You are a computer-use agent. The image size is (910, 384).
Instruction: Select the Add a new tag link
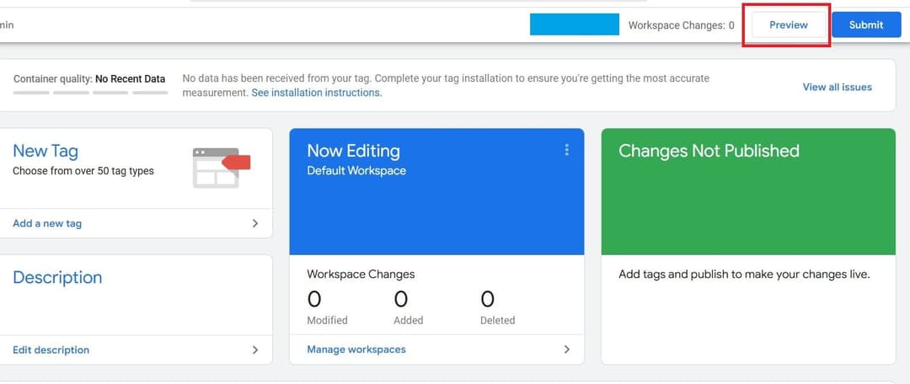point(47,223)
